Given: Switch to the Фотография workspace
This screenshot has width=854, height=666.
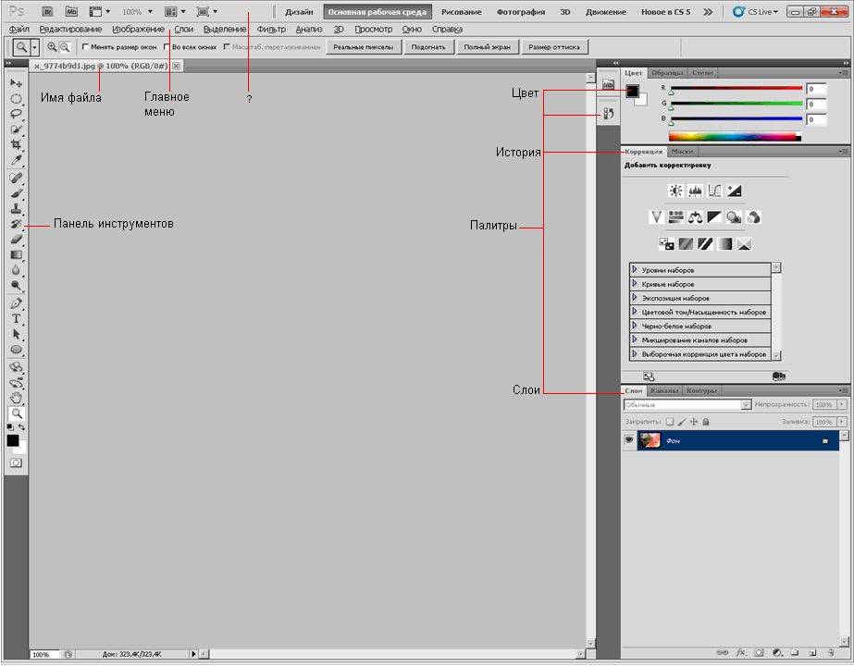Looking at the screenshot, I should point(520,11).
